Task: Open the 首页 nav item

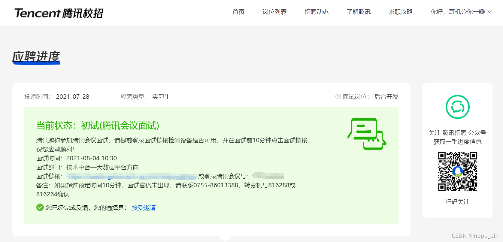Action: 238,12
